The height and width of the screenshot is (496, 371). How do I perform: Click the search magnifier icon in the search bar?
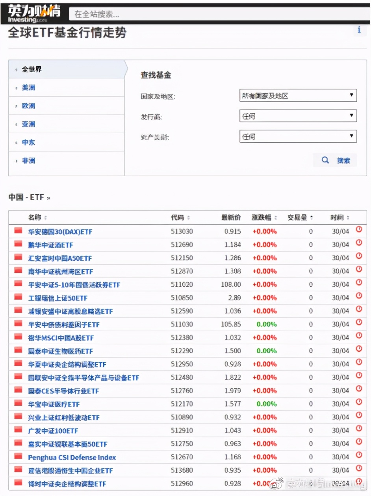pyautogui.click(x=325, y=160)
